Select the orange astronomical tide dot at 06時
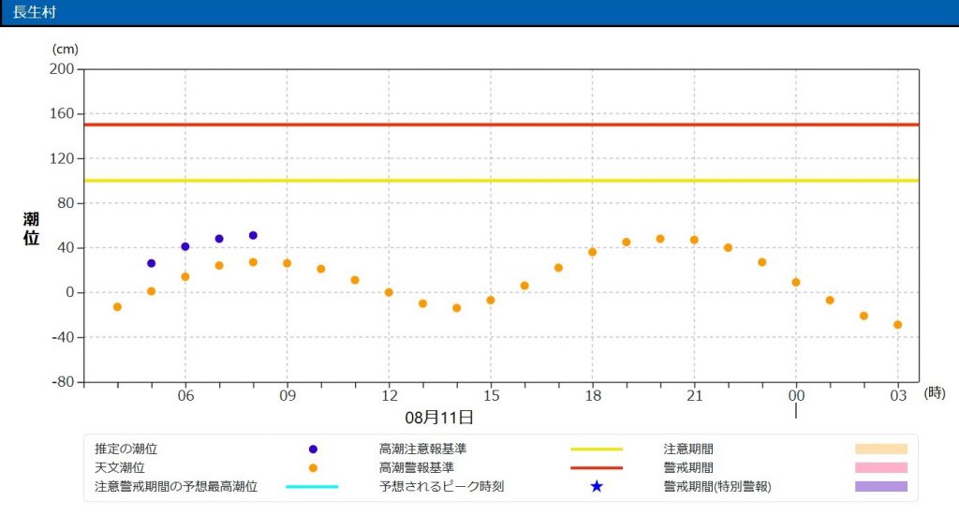The image size is (959, 516). click(x=185, y=277)
